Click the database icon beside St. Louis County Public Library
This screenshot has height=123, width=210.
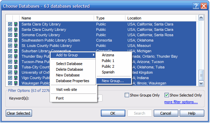tap(16, 46)
